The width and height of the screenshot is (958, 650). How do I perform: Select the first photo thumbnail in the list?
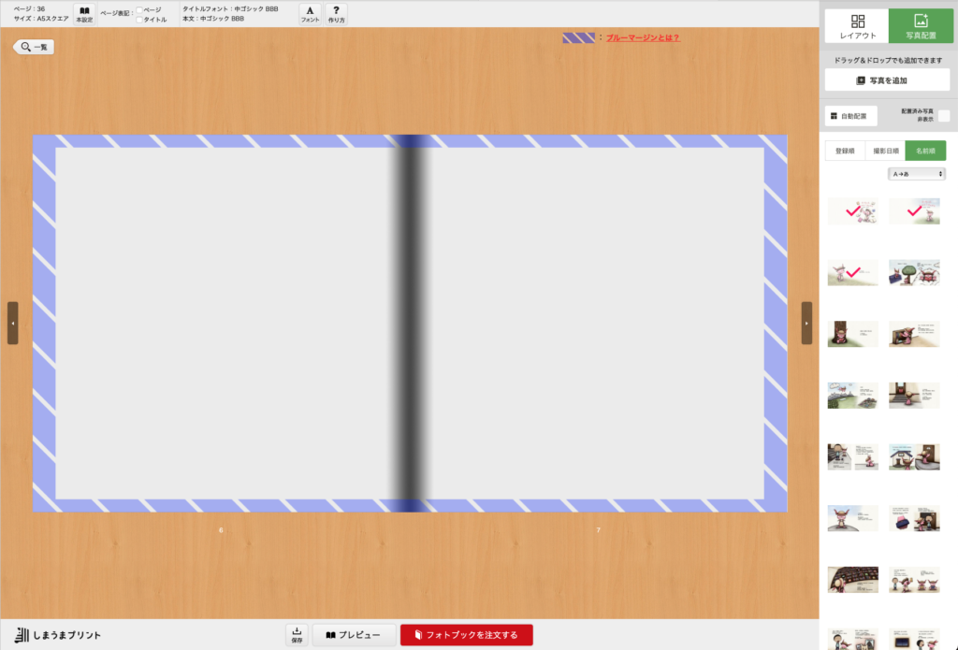(852, 210)
